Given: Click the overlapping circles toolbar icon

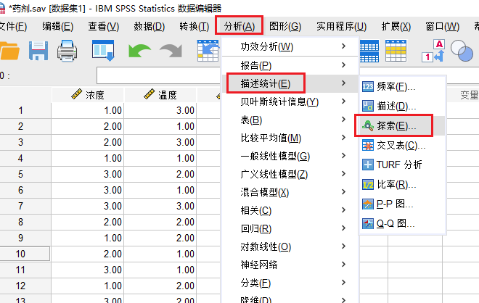Looking at the screenshot, I should tap(462, 51).
